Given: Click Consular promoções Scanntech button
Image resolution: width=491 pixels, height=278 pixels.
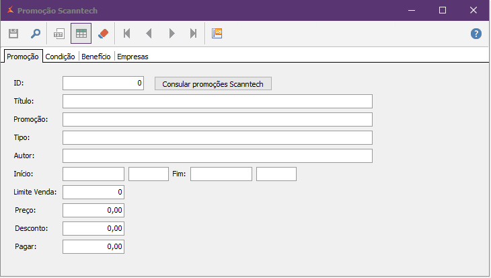Looking at the screenshot, I should click(213, 83).
